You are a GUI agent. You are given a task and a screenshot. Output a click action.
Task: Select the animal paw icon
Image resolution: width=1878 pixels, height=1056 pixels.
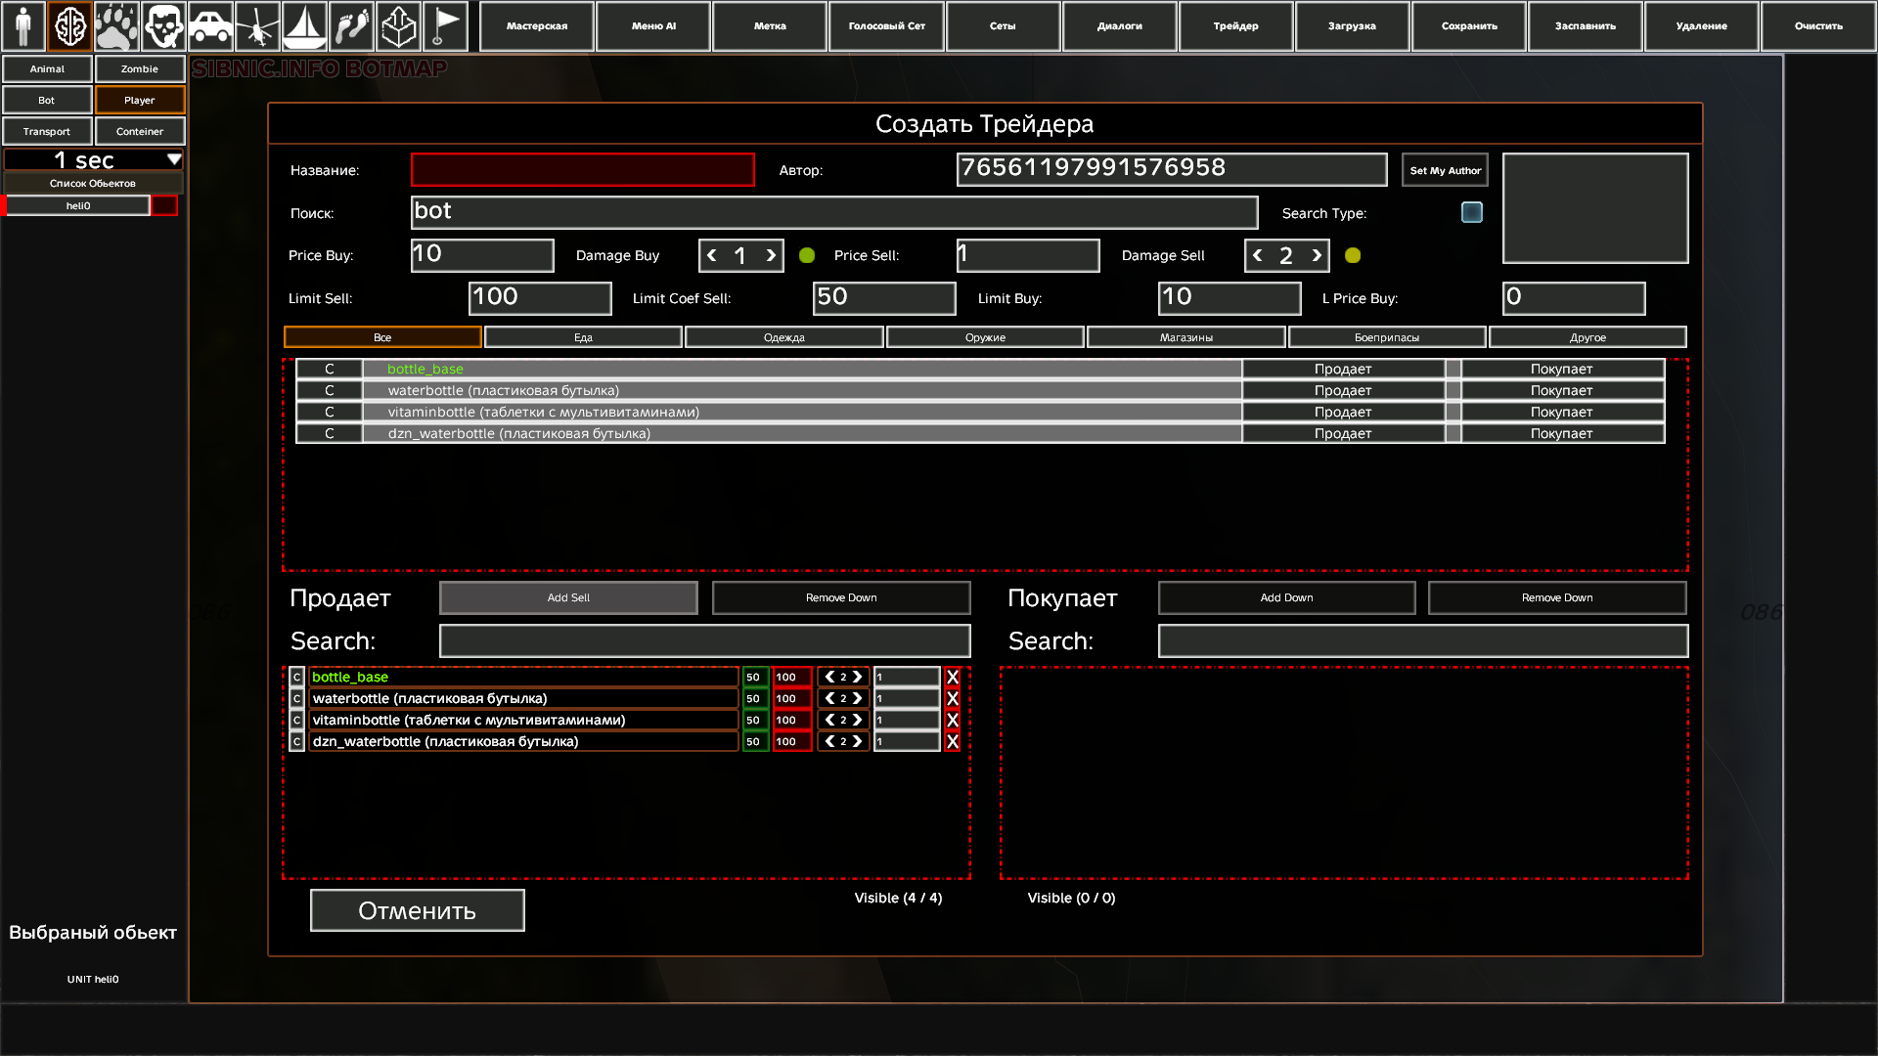[x=116, y=26]
